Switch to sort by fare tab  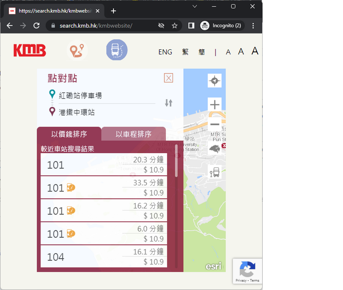(69, 134)
